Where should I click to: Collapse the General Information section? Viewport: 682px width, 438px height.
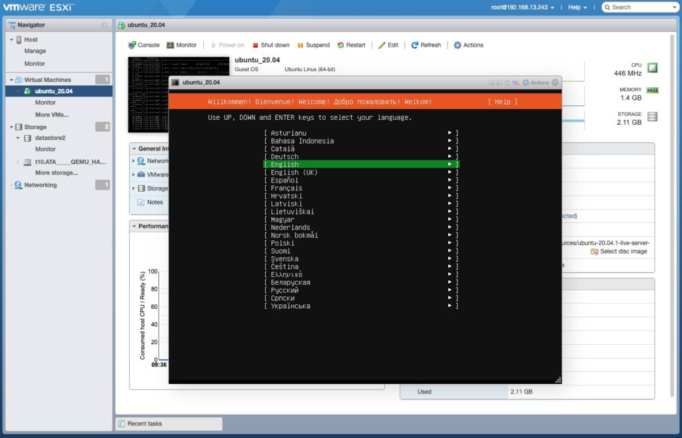[x=135, y=148]
